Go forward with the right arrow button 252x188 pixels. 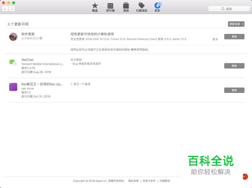coord(12,9)
